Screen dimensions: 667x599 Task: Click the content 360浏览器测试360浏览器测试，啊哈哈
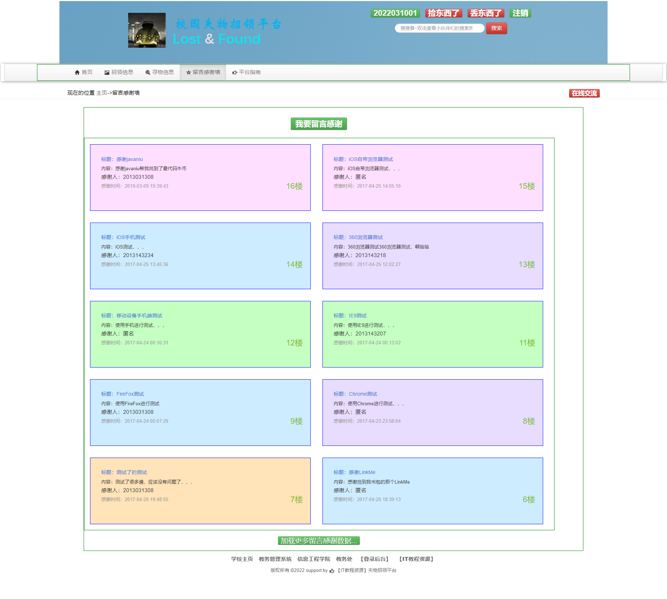pyautogui.click(x=388, y=247)
